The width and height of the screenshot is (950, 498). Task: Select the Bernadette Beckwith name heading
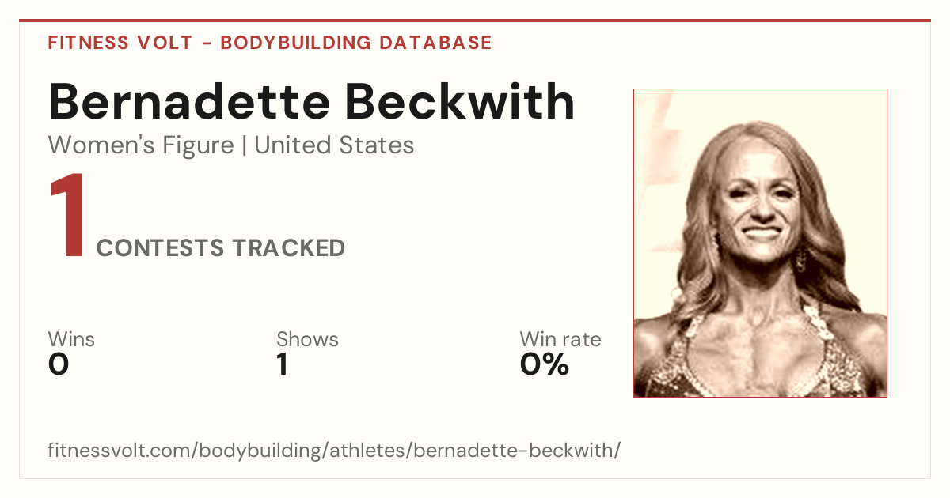[311, 102]
